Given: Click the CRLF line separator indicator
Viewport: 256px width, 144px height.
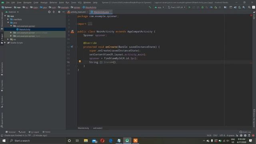Looking at the screenshot, I should [215, 136].
